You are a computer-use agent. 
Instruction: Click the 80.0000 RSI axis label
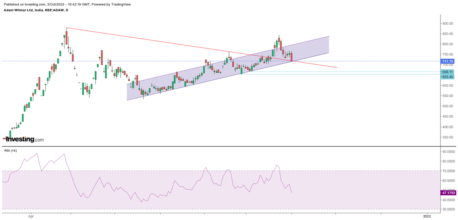(x=448, y=161)
